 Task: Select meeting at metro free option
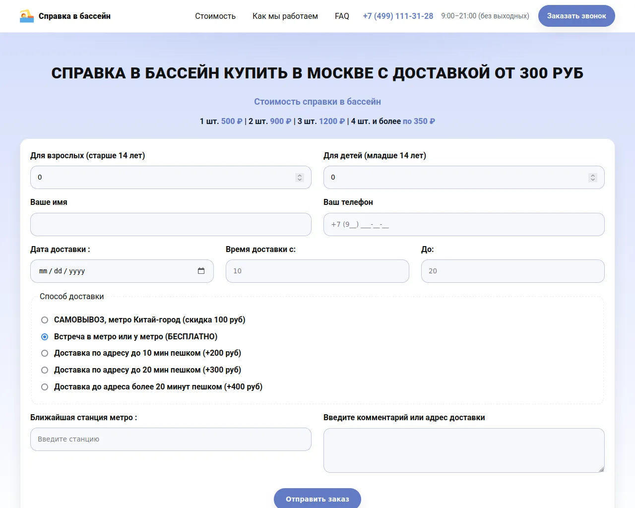(45, 337)
